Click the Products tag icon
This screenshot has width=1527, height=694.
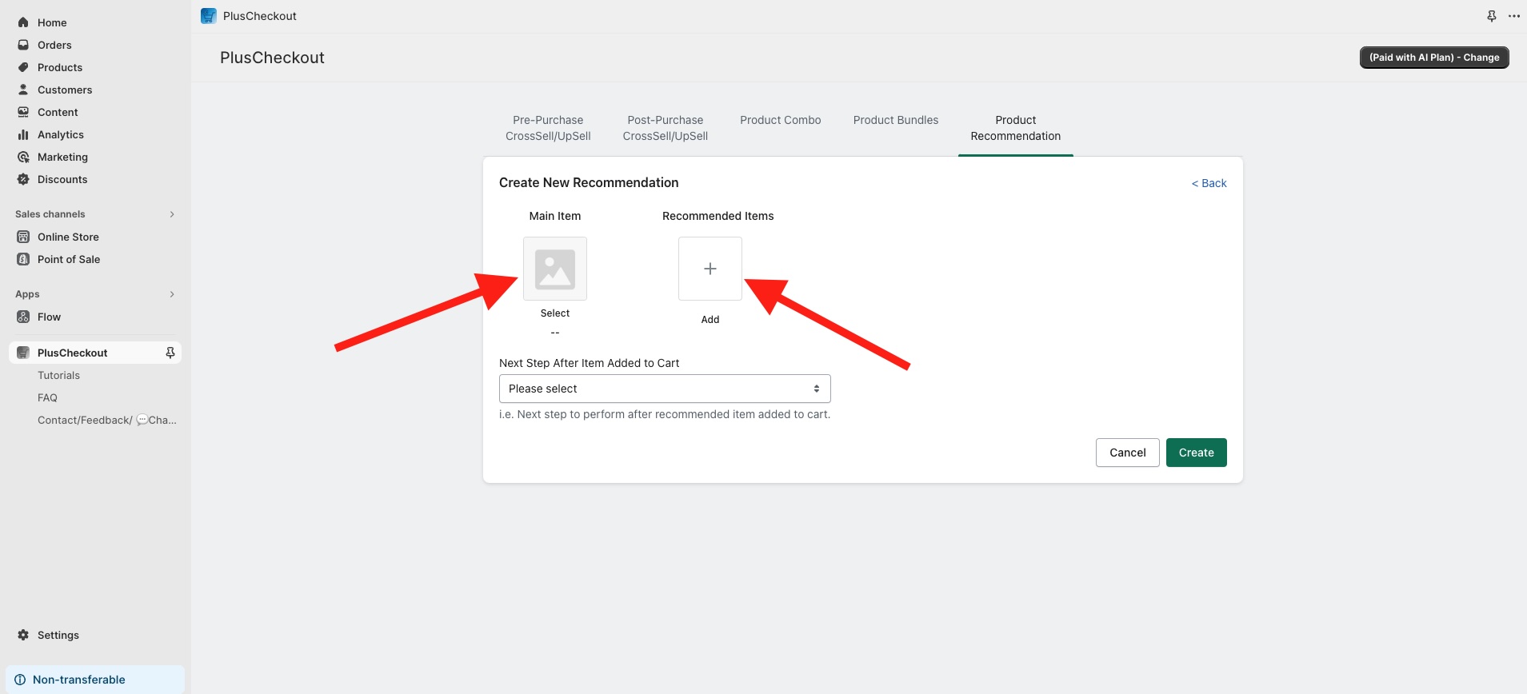[23, 67]
